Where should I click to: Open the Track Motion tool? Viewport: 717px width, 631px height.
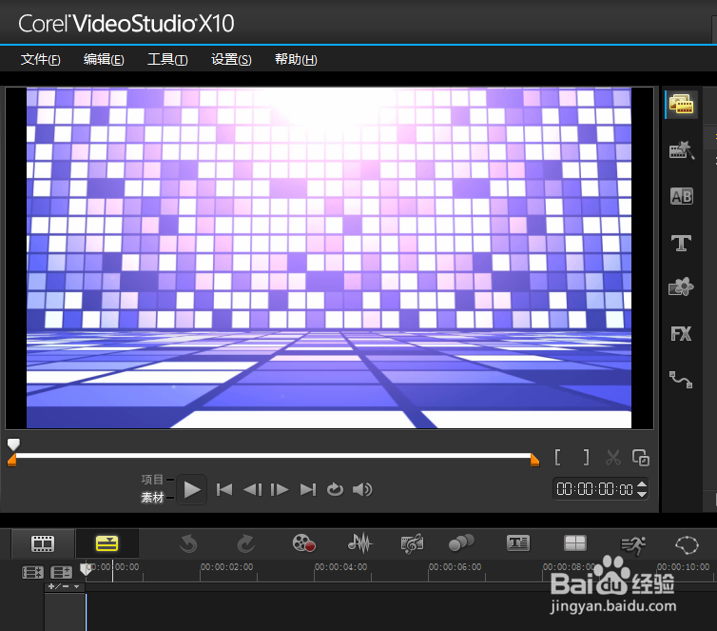(461, 542)
